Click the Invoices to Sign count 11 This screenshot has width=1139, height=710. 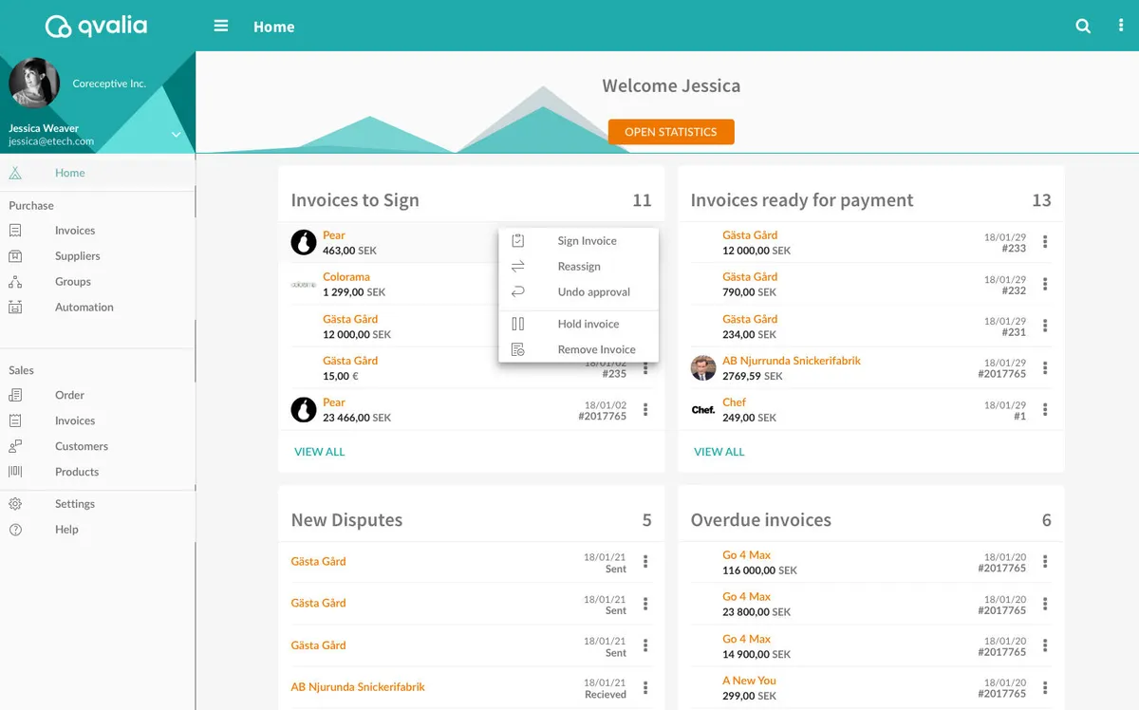[642, 200]
